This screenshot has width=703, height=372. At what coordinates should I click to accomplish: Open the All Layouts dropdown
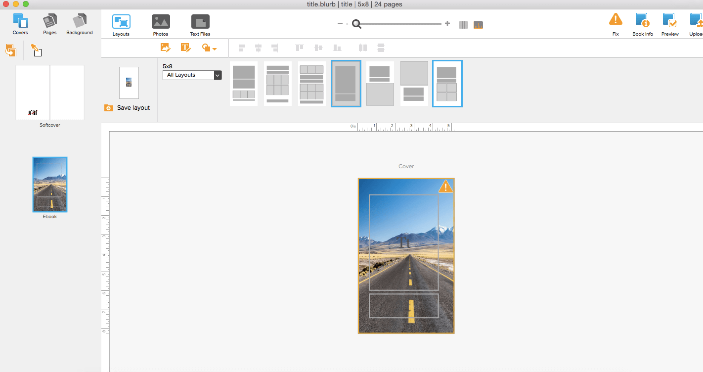192,75
